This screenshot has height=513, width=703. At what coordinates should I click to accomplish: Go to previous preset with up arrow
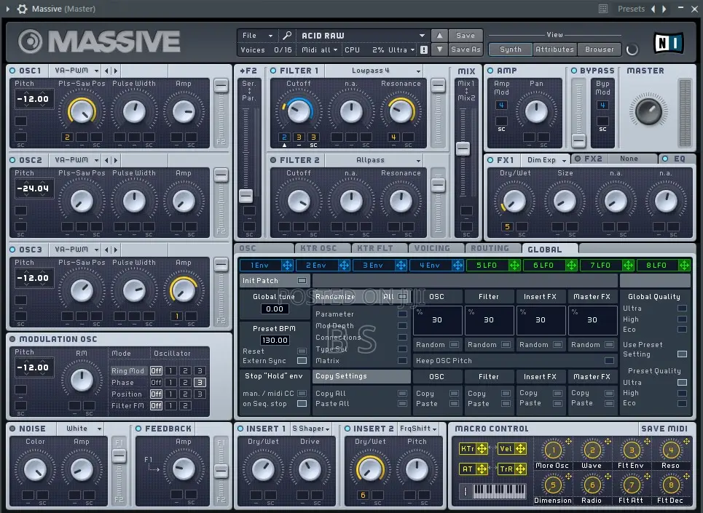click(439, 35)
